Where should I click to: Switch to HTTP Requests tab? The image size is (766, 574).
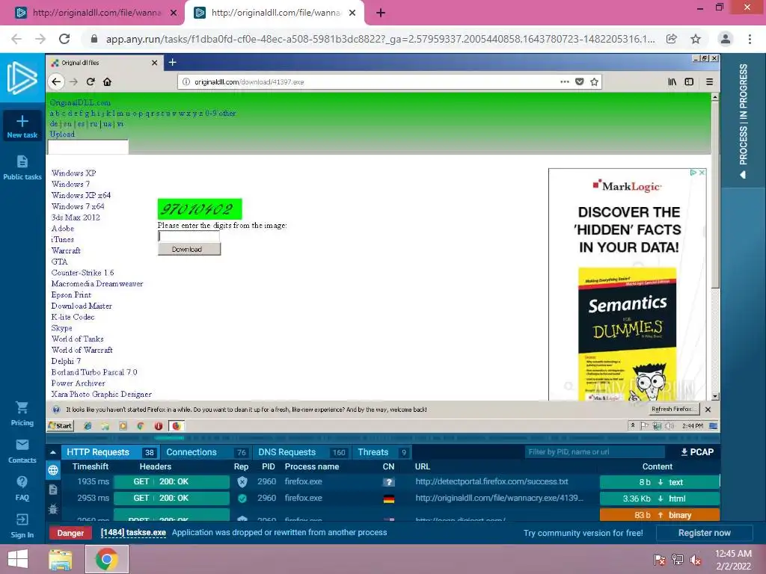pos(109,452)
